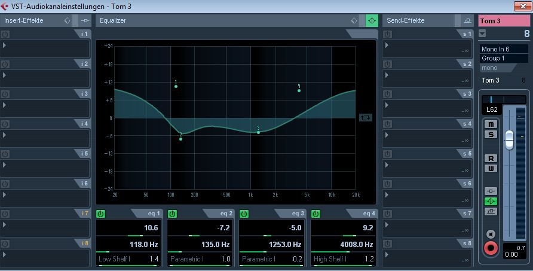
Task: Turn off eq 3 band
Action: pos(244,214)
